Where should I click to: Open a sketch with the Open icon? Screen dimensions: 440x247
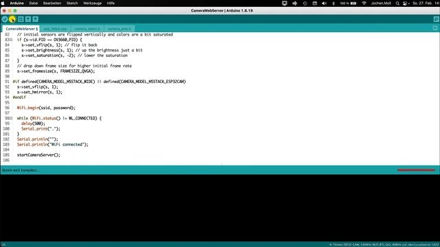point(28,19)
